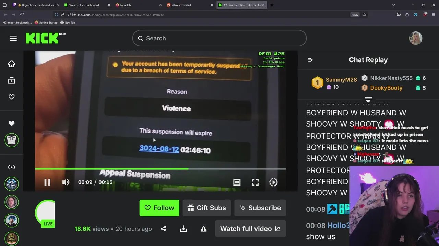Enter fullscreen on the video player
Screen dimensions: 439x246
pos(255,182)
